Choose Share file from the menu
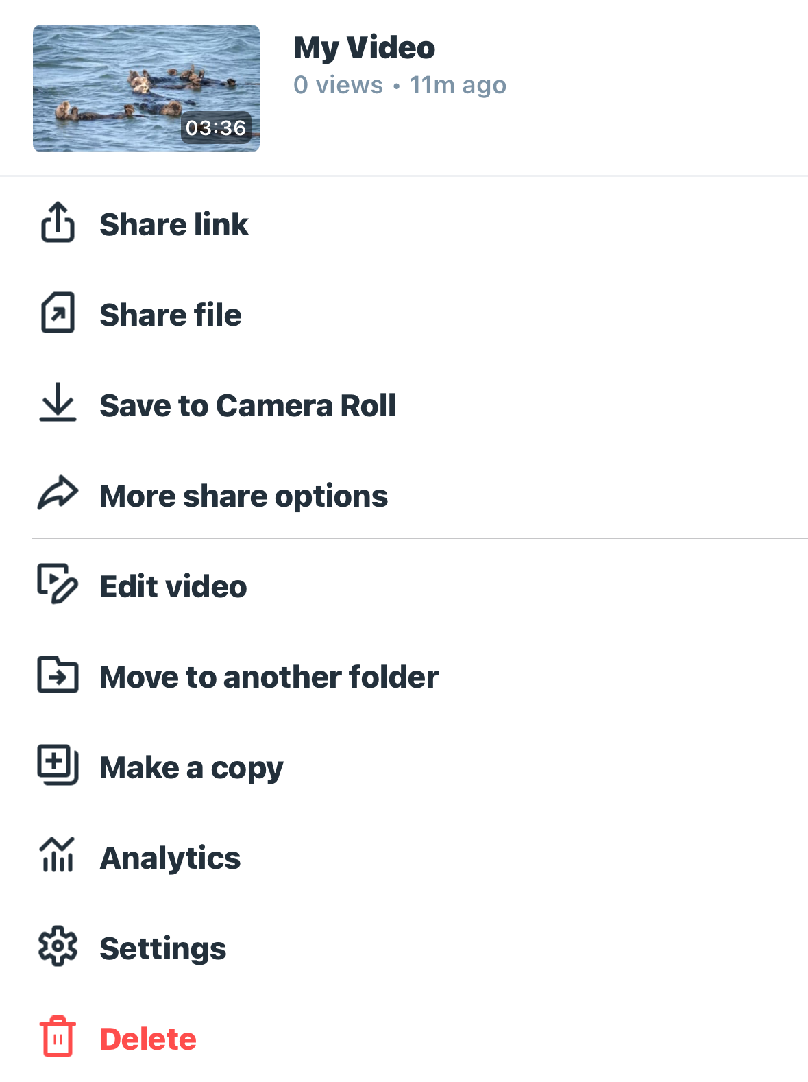This screenshot has height=1082, width=808. 171,315
